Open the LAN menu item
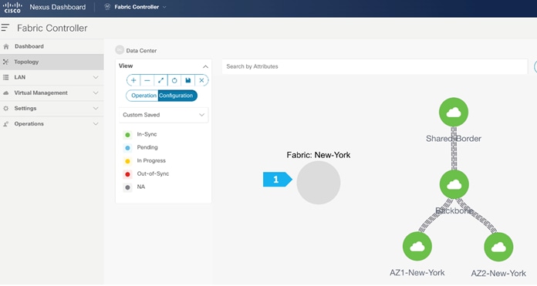537x286 pixels. click(52, 77)
